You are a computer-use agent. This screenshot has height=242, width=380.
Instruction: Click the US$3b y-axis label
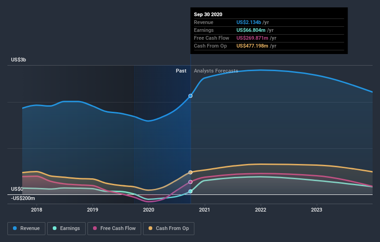click(19, 60)
